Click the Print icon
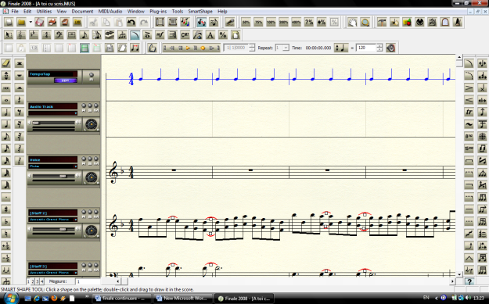Image resolution: width=489 pixels, height=304 pixels. pos(52,22)
